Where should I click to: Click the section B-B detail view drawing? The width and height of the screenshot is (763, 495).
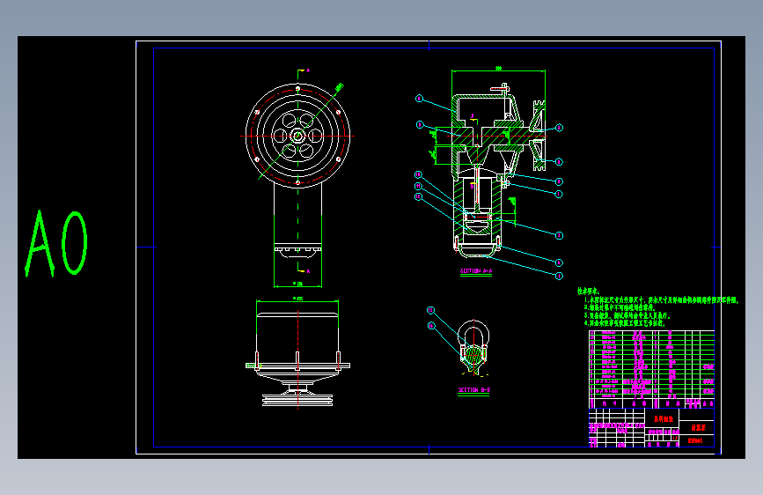(473, 347)
